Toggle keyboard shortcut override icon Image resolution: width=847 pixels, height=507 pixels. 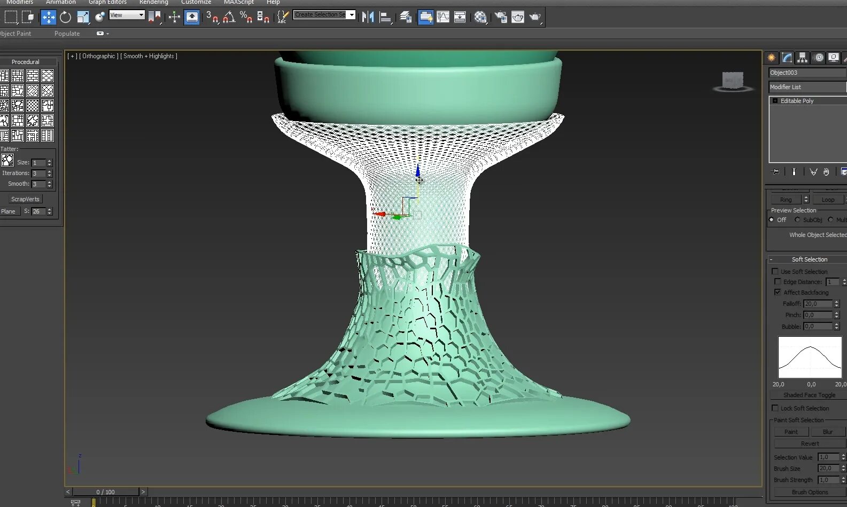point(192,17)
